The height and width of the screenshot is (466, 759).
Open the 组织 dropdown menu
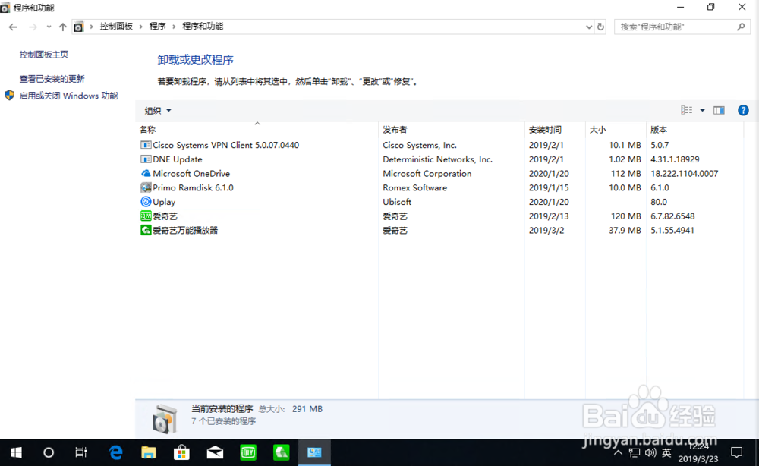click(158, 110)
